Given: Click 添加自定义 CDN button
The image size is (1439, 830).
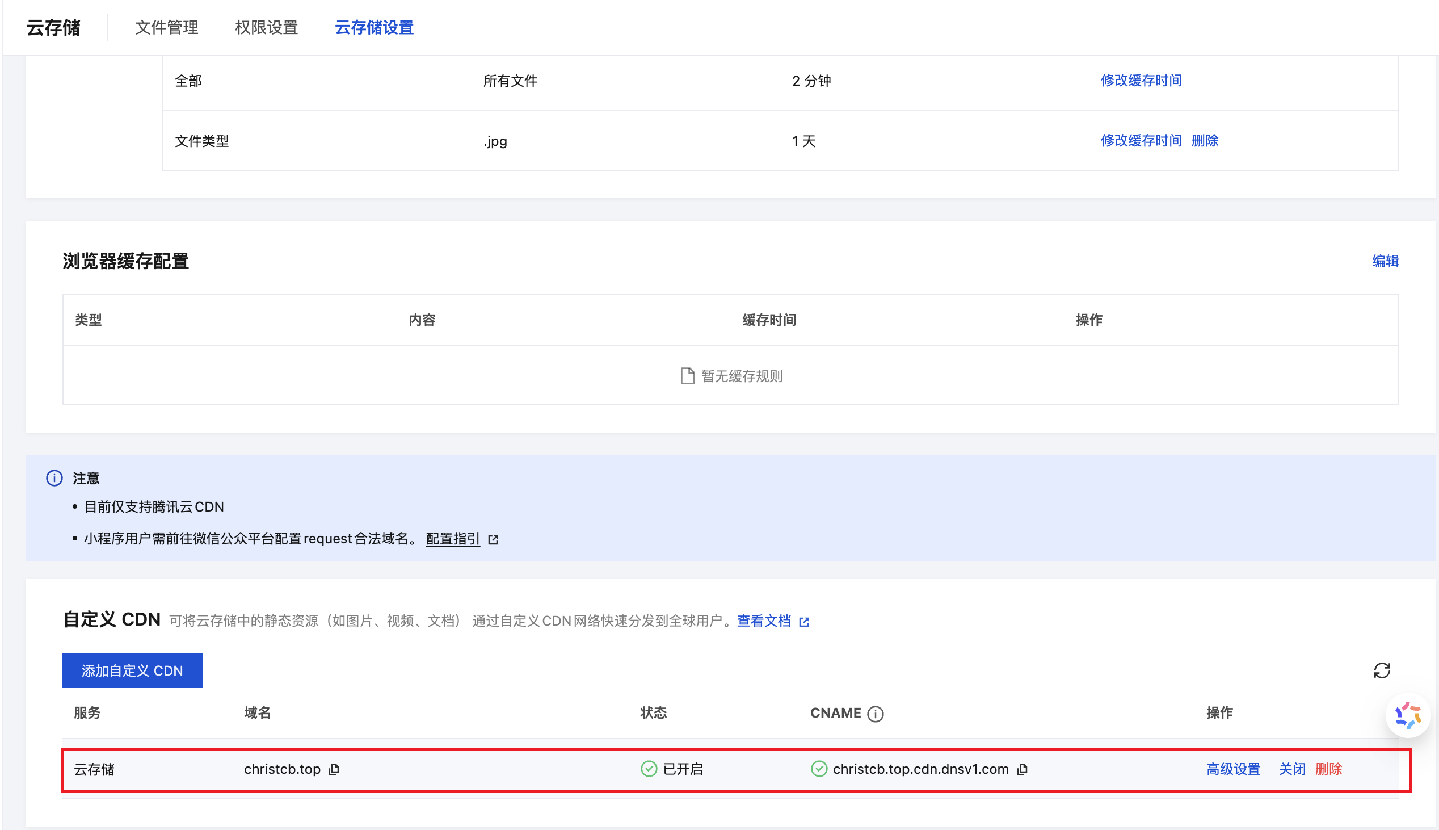Looking at the screenshot, I should 132,670.
